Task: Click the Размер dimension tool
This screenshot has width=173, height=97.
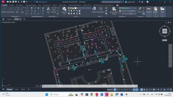Action: click(54, 10)
